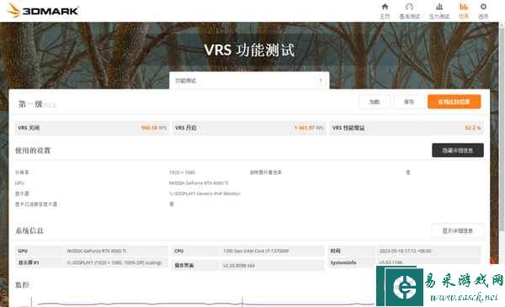Click the monitoring graph line
Image resolution: width=505 pixels, height=307 pixels.
click(x=206, y=304)
